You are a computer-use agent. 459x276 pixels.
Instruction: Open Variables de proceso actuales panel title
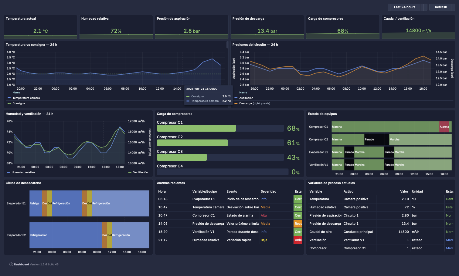[x=331, y=183]
